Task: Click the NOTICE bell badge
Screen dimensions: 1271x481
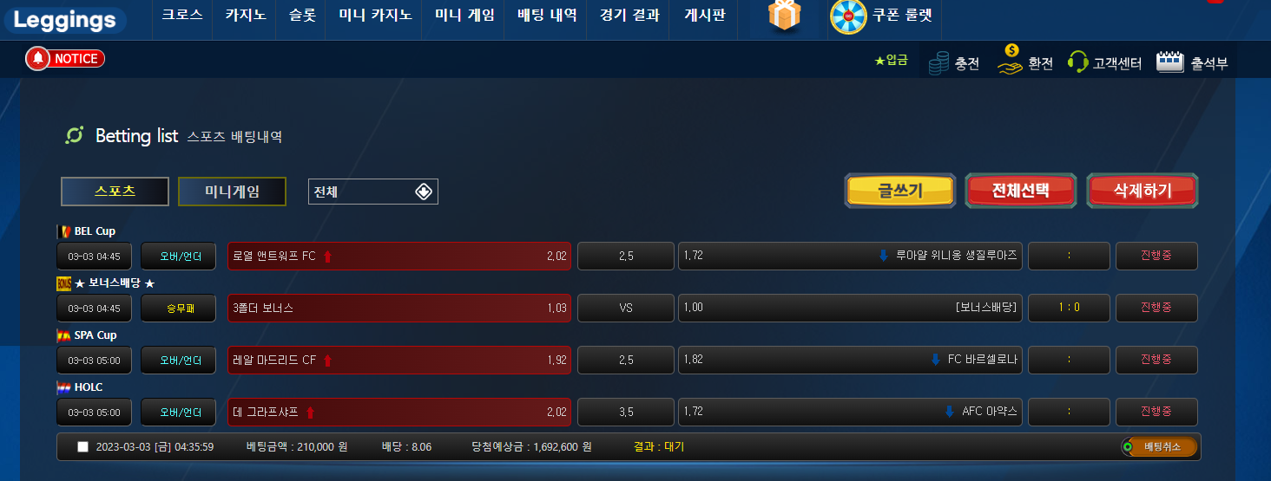Action: (x=65, y=58)
